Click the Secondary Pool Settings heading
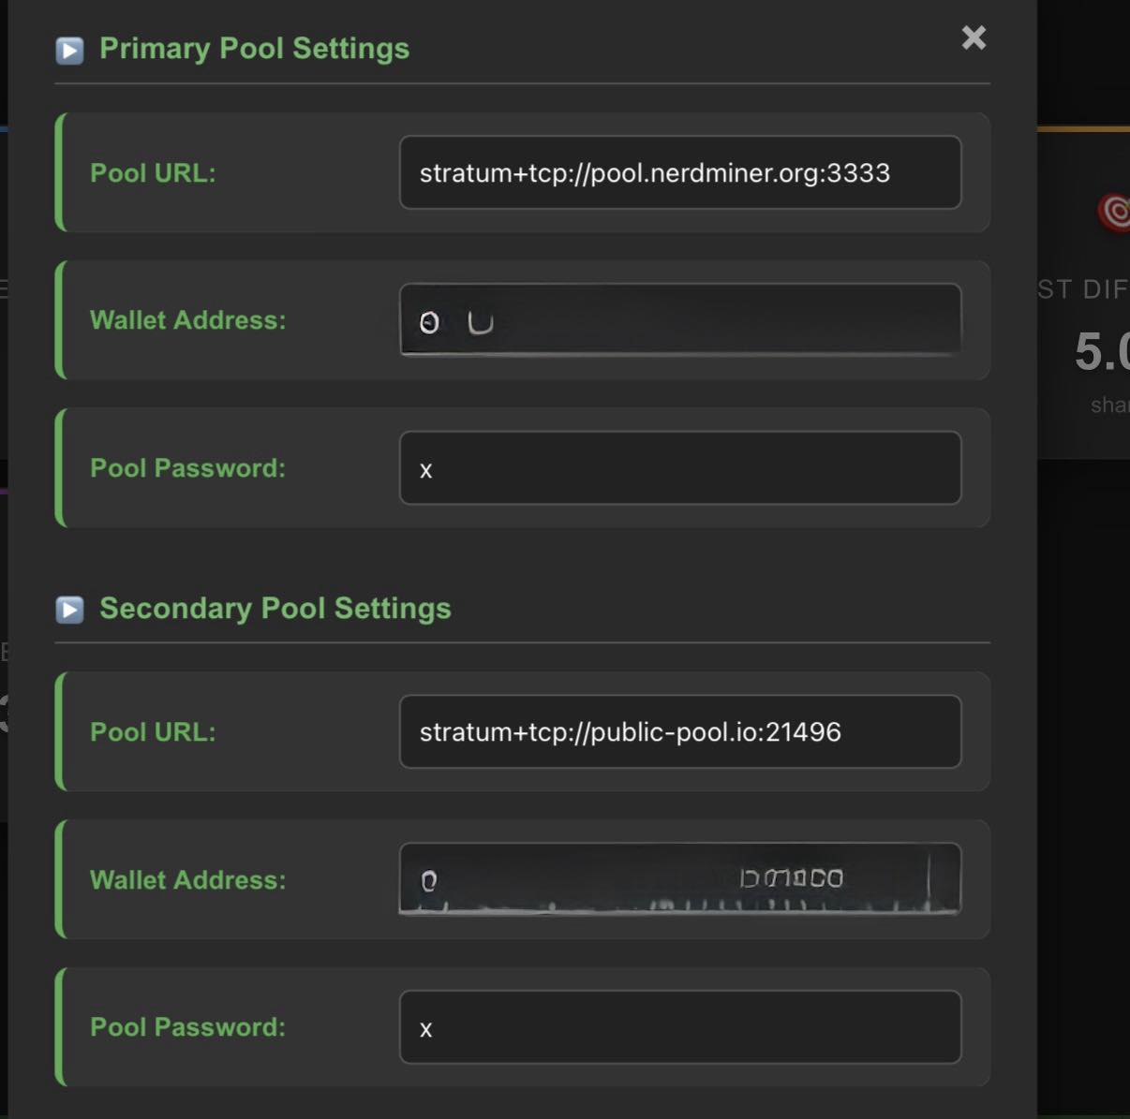The height and width of the screenshot is (1119, 1130). point(275,609)
